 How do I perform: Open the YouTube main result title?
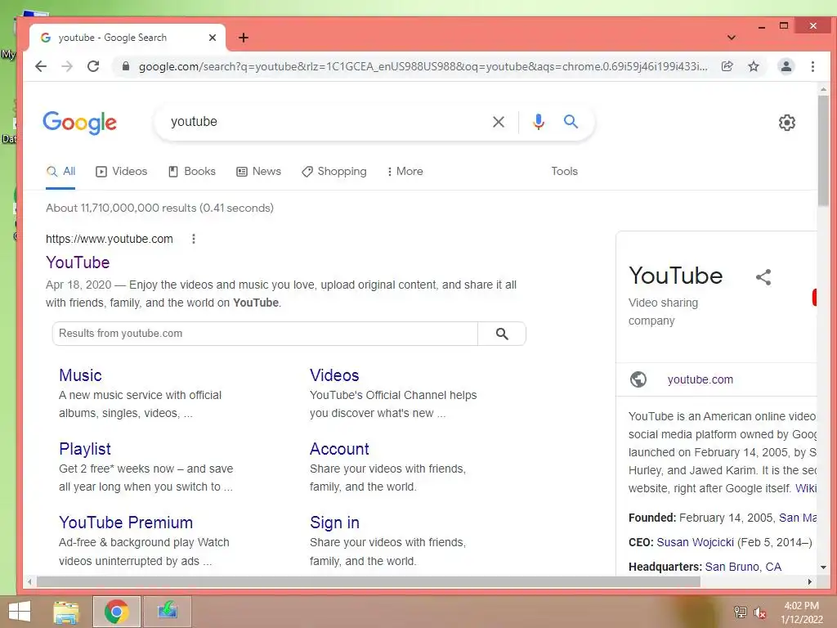click(78, 262)
